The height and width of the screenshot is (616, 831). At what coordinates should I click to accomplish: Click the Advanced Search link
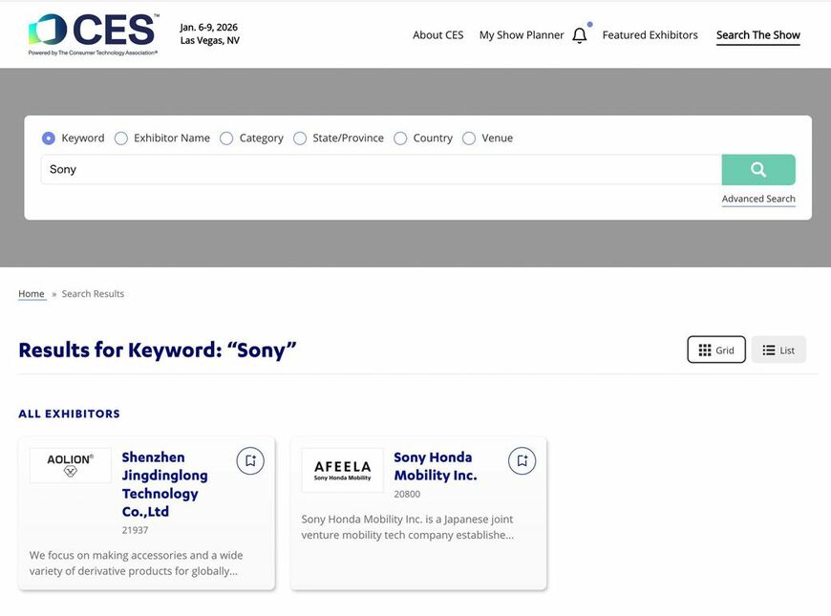757,199
